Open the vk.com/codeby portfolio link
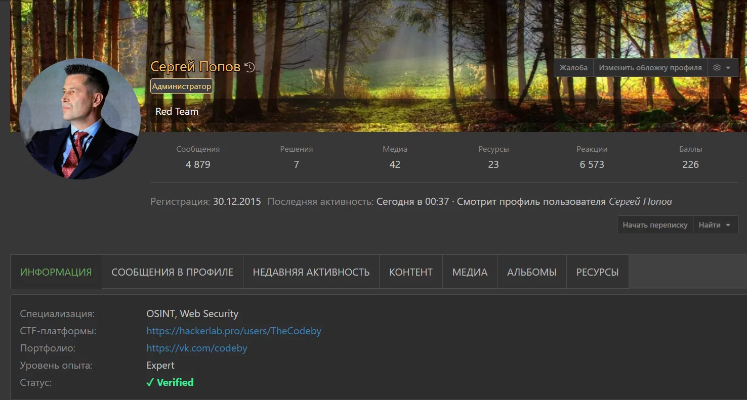The height and width of the screenshot is (400, 747). coord(197,348)
